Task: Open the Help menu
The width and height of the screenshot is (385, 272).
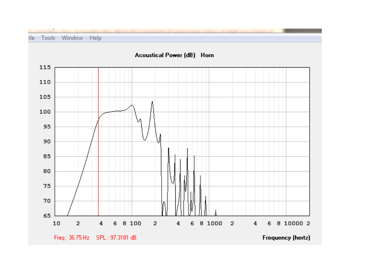Action: [95, 38]
